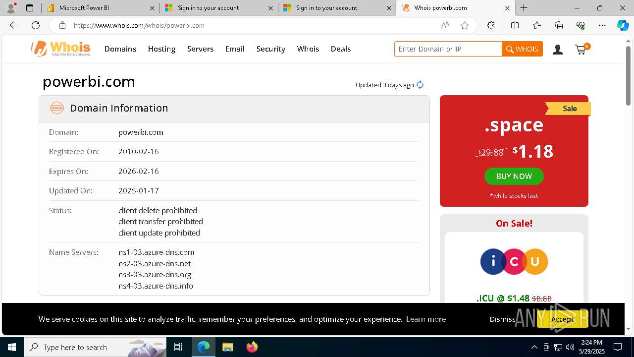The image size is (634, 357).
Task: Switch to Microsoft Power BI tab
Action: pos(101,8)
